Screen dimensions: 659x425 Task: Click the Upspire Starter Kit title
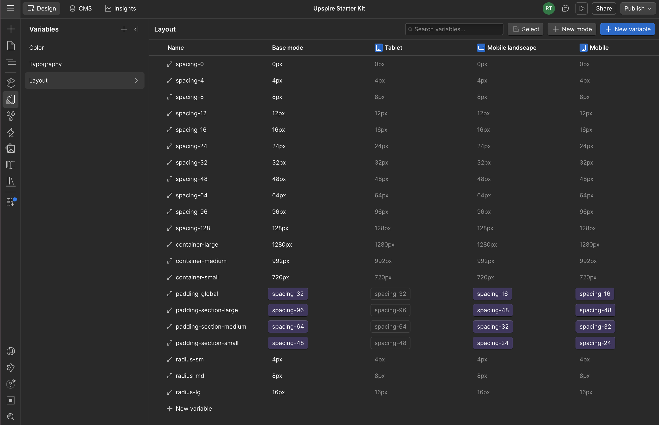click(339, 8)
